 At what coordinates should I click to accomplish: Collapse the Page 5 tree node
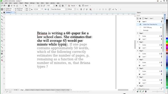click(x=138, y=60)
